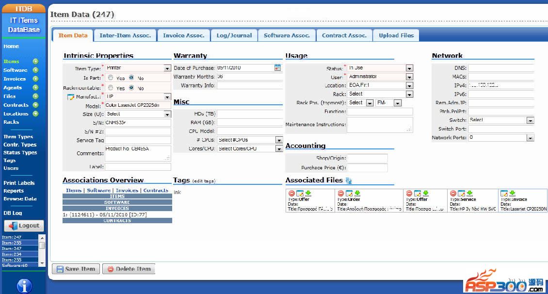Screen dimensions: 548x294
Task: Edit the Service associated file
Action: 461,194
